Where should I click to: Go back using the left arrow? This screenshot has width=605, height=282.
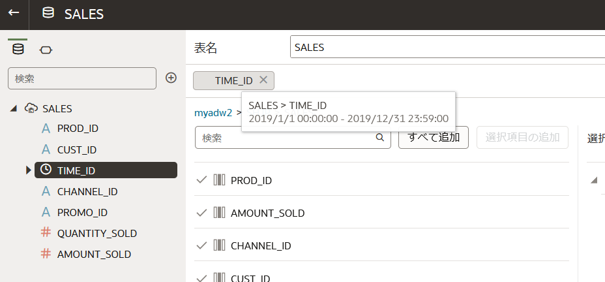pos(14,13)
